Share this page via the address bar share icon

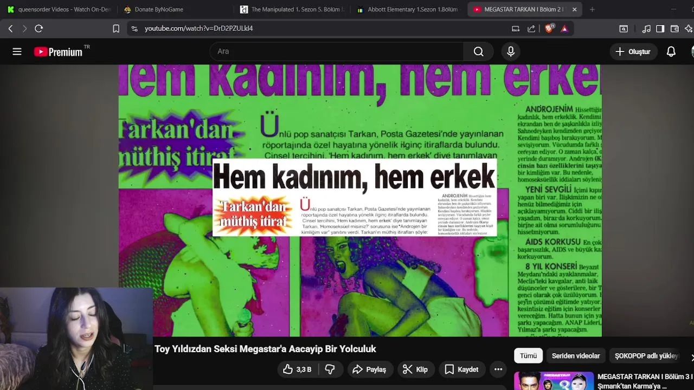531,28
